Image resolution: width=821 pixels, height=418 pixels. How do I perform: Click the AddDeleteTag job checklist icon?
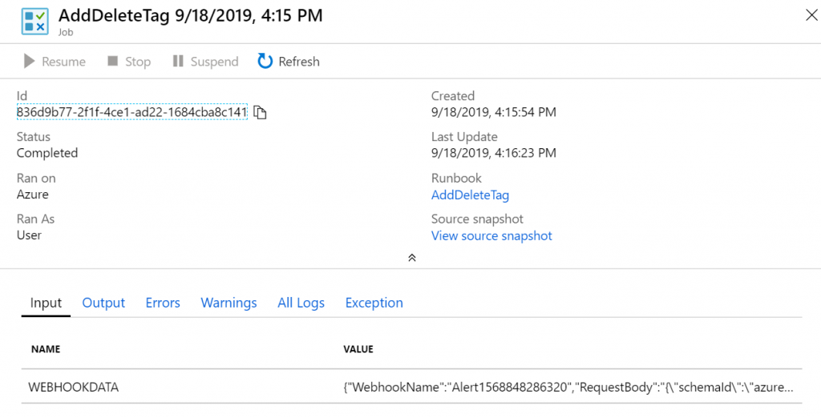tap(35, 22)
